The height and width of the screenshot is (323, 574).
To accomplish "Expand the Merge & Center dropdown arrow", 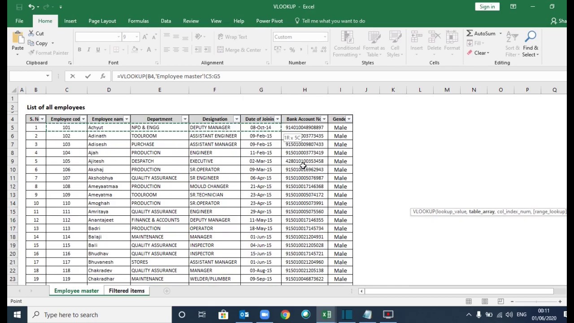I will pos(266,50).
